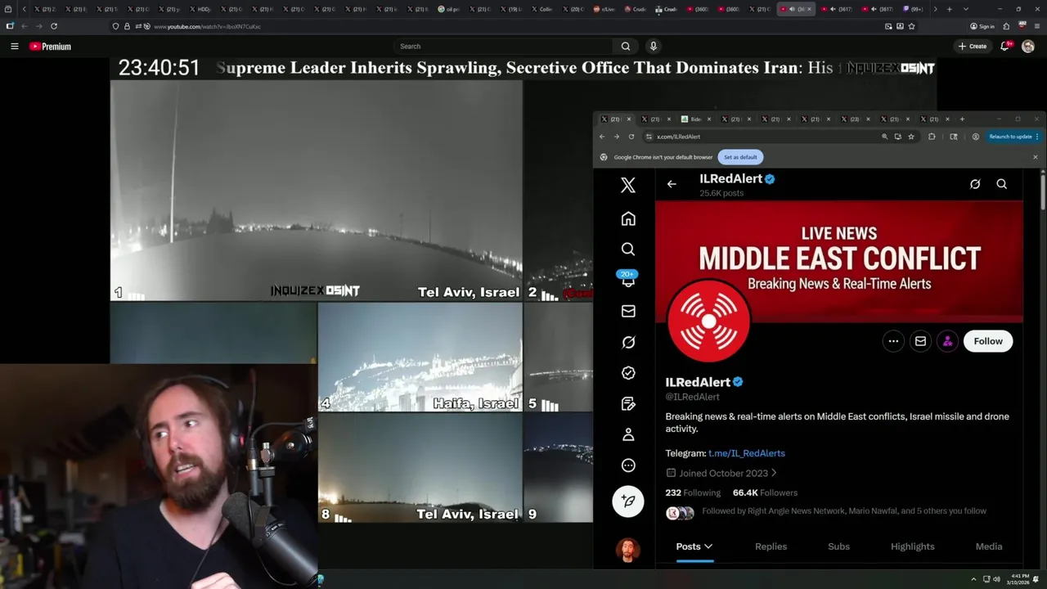Search ILRedAlert posts with header magnifier
Screen dimensions: 1047x589
point(1002,184)
